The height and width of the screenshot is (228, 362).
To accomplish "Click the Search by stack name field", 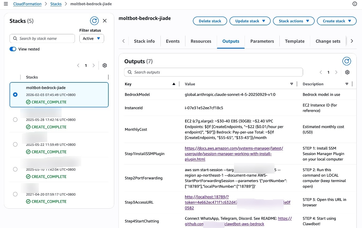I will (x=42, y=39).
